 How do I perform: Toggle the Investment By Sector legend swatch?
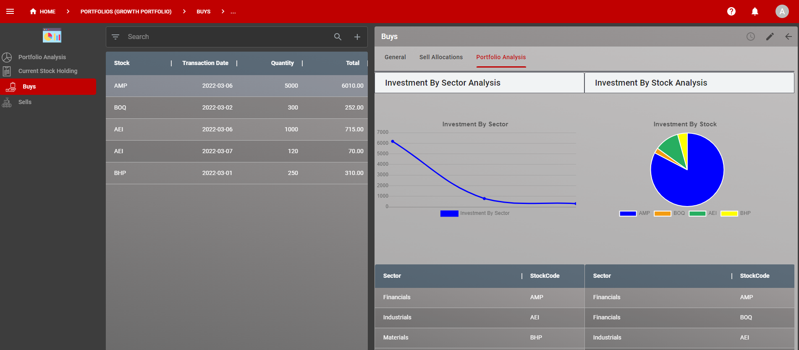coord(449,214)
